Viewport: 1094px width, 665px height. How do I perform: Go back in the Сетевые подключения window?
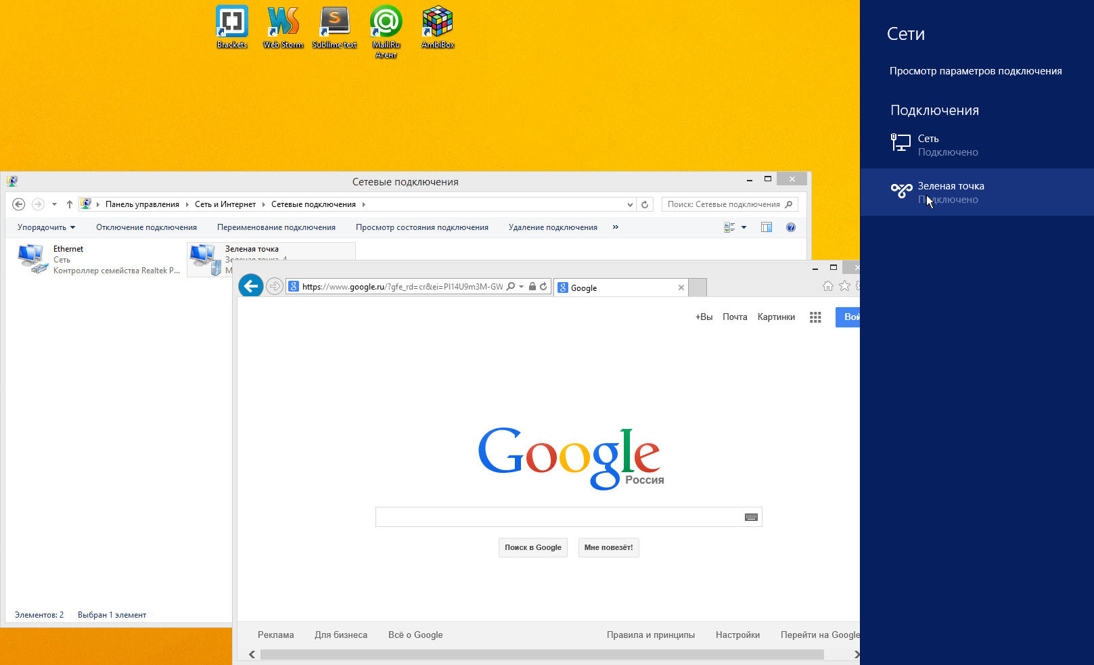coord(19,204)
